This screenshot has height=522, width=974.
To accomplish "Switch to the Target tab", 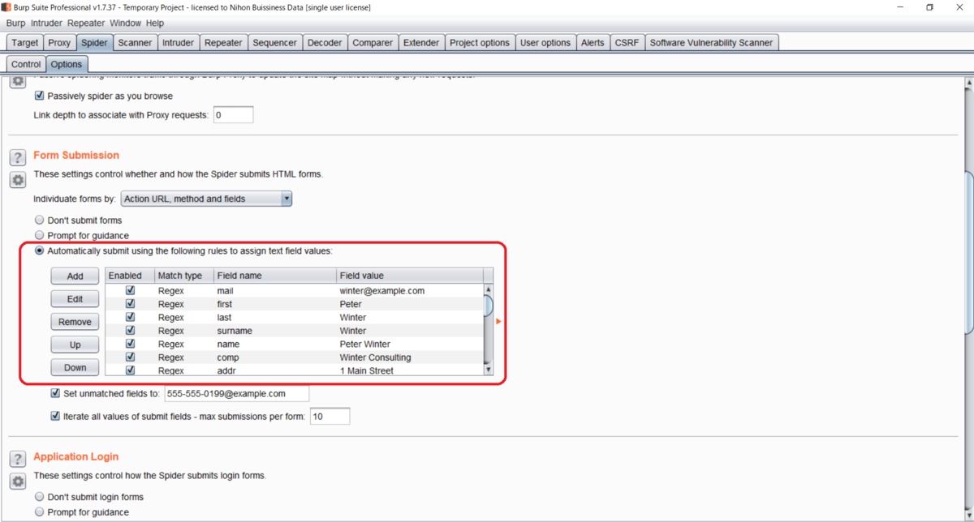I will 25,43.
